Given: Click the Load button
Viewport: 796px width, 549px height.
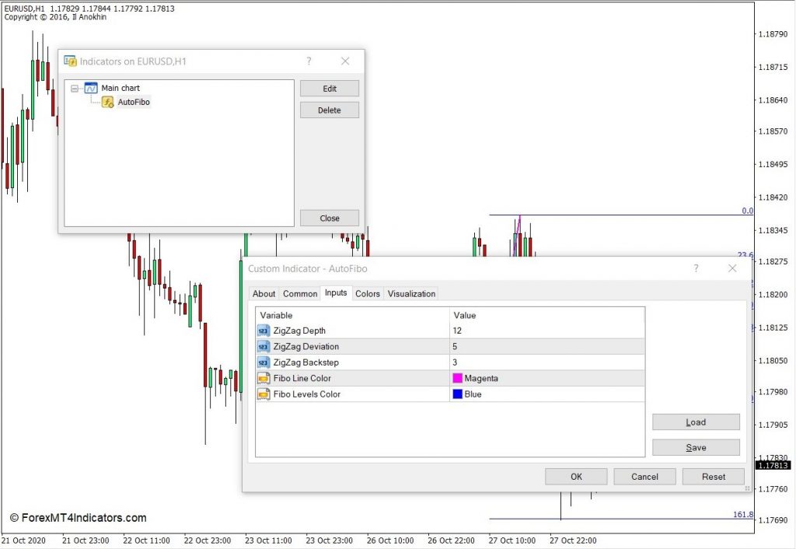Looking at the screenshot, I should (696, 422).
